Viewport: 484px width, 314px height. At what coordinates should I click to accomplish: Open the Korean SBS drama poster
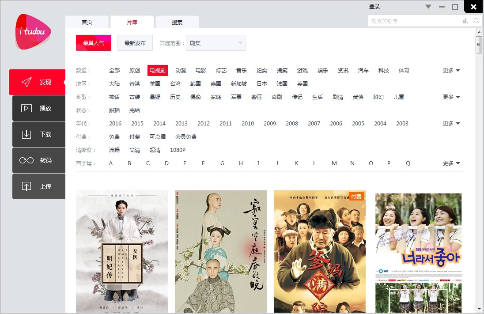pos(418,253)
